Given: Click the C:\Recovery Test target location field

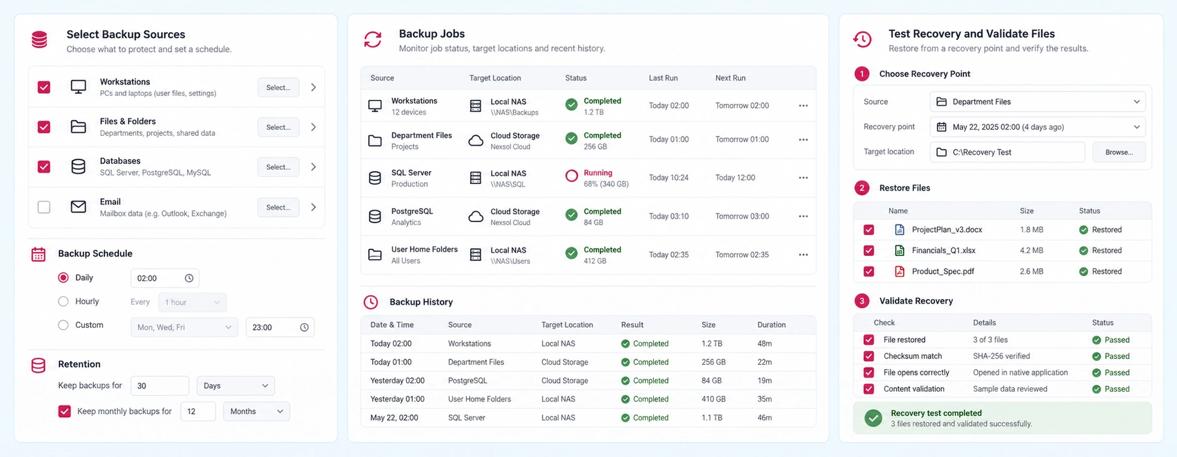Looking at the screenshot, I should (1007, 152).
